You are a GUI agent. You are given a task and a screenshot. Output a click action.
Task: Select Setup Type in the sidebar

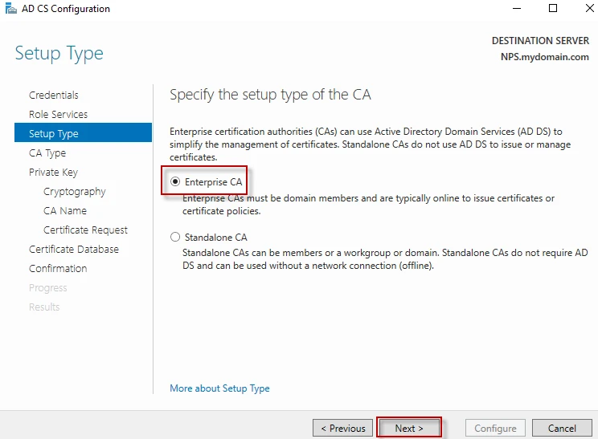pyautogui.click(x=54, y=134)
